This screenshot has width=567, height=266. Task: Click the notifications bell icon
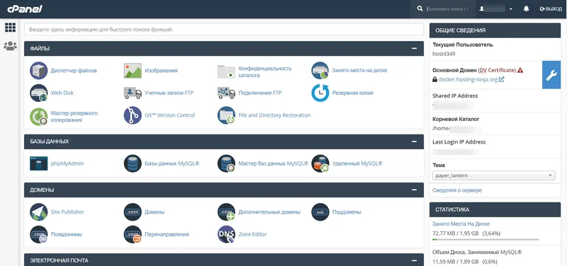coord(526,9)
